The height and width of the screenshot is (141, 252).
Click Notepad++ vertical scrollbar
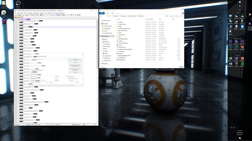click(97, 70)
